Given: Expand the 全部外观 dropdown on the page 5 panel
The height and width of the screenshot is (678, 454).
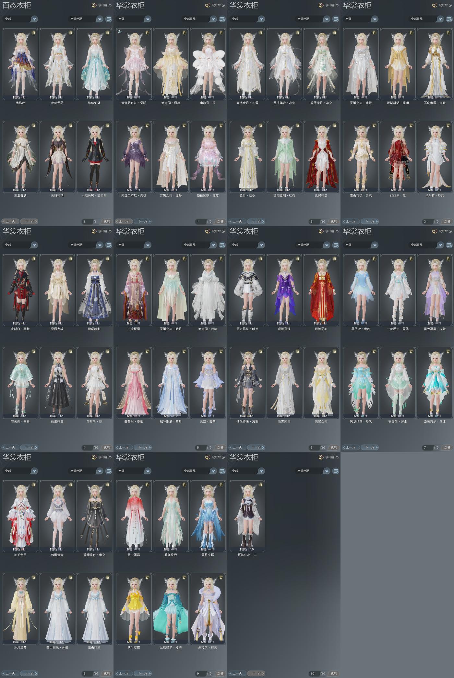Looking at the screenshot, I should coord(199,245).
